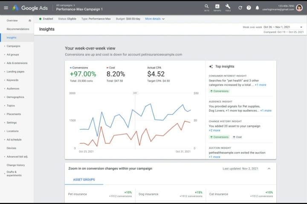This screenshot has width=307, height=204.
Task: Open the Reports icon
Action: pos(217,7)
